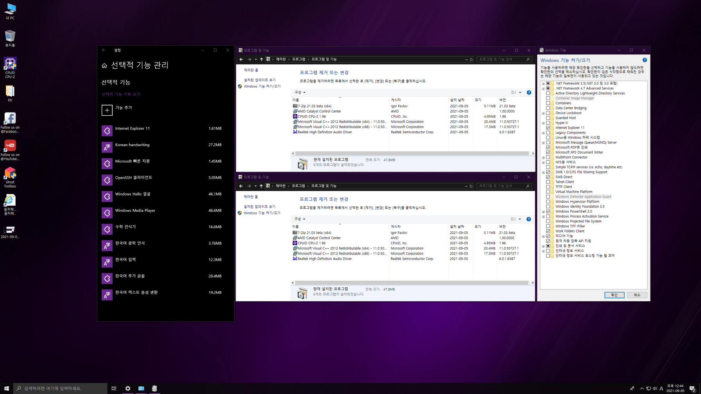Open the CPUID CPU-Z desktop icon
Screen dimensions: 701x394
(10, 67)
